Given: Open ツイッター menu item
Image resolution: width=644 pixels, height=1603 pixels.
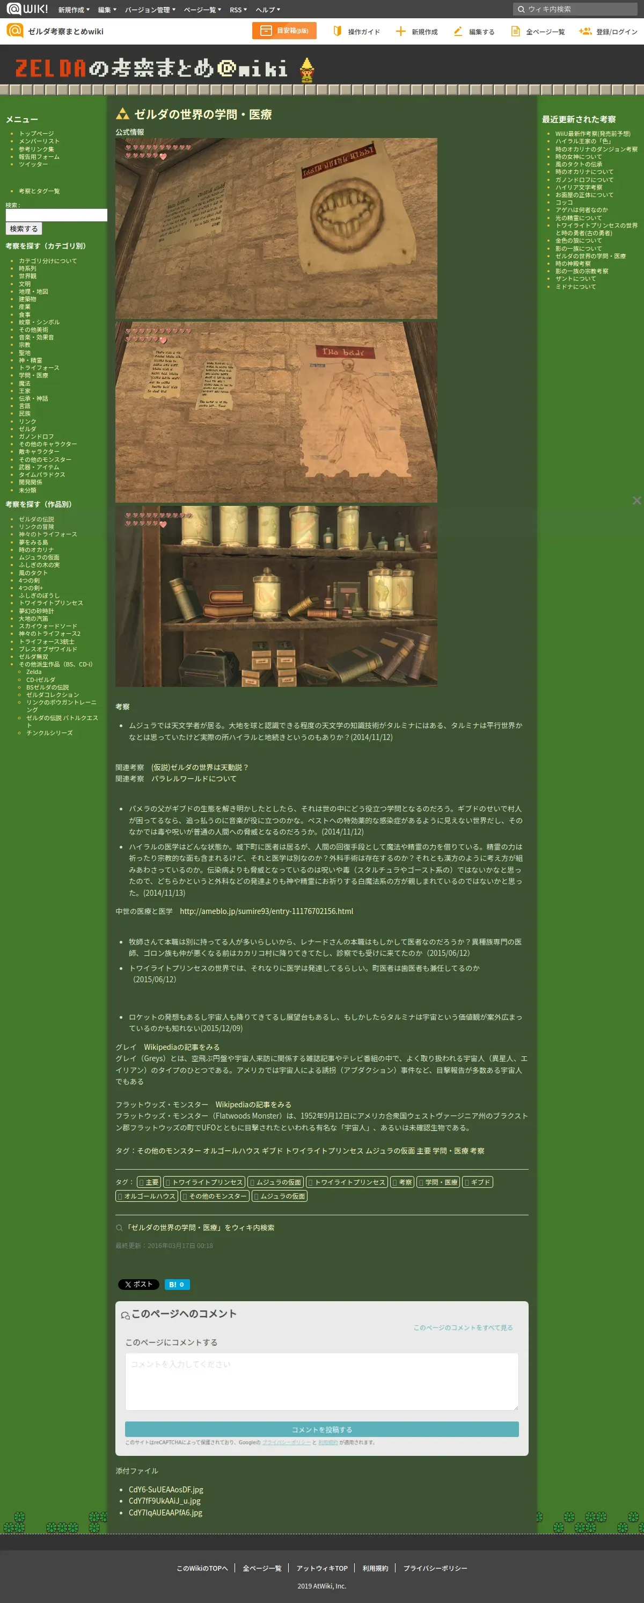Looking at the screenshot, I should (33, 164).
